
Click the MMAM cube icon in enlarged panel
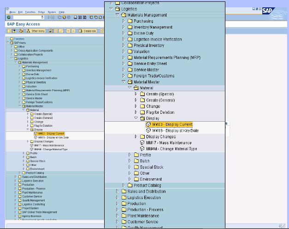(142, 149)
